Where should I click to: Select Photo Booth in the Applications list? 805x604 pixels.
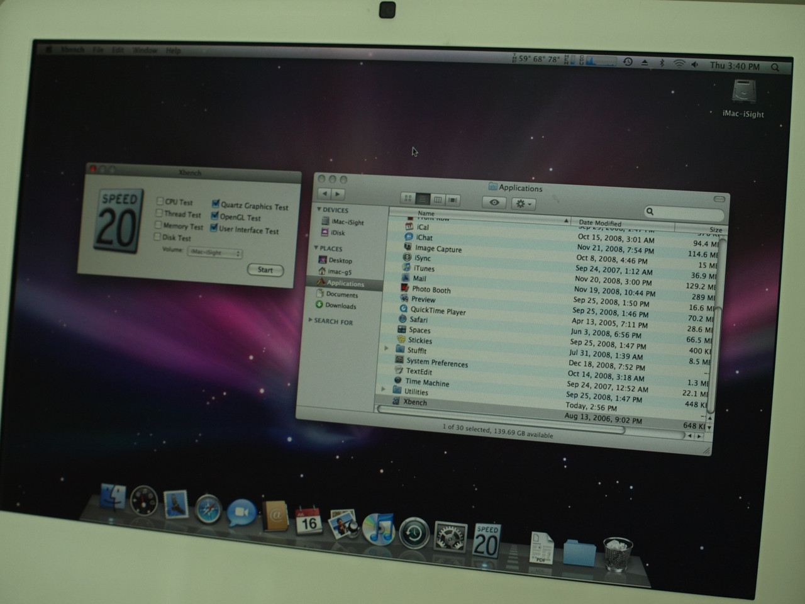[426, 289]
